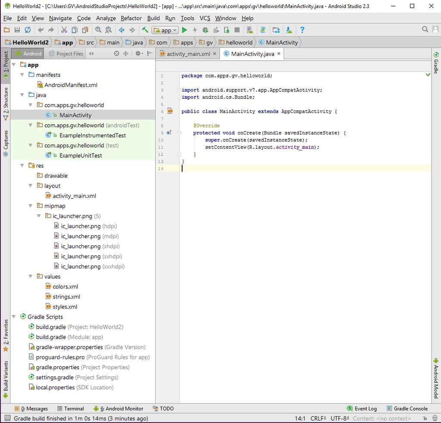Cut selection with the scissors icon

pyautogui.click(x=64, y=30)
